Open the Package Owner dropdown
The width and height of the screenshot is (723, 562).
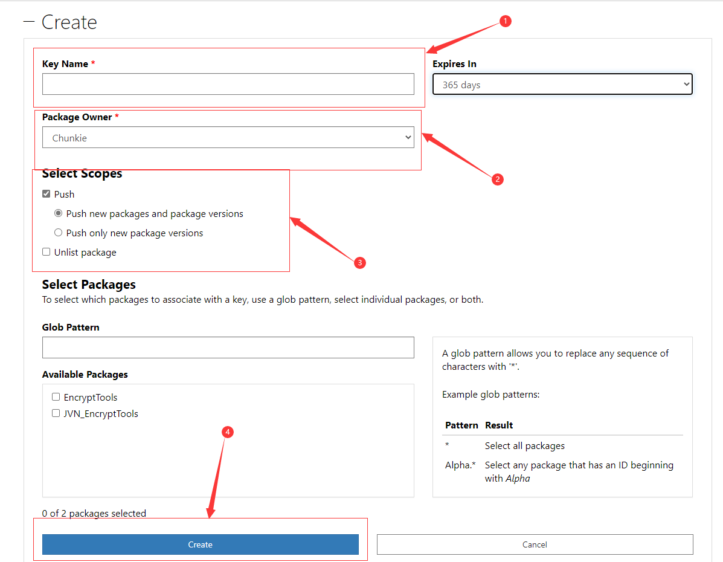coord(228,138)
